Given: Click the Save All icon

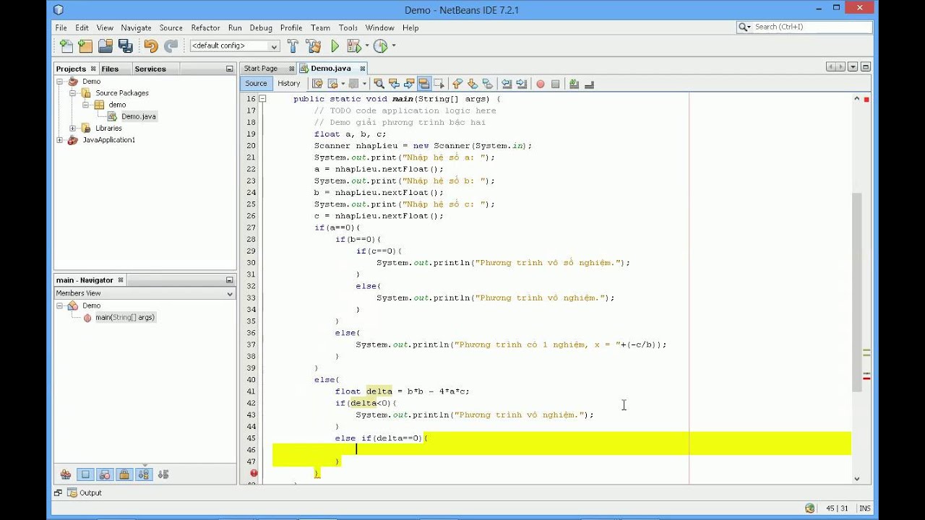Looking at the screenshot, I should (x=126, y=46).
